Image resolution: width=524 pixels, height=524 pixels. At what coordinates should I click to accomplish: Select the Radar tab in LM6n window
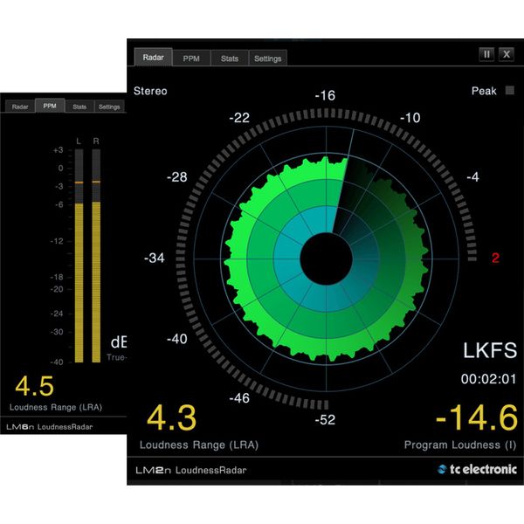pyautogui.click(x=20, y=107)
